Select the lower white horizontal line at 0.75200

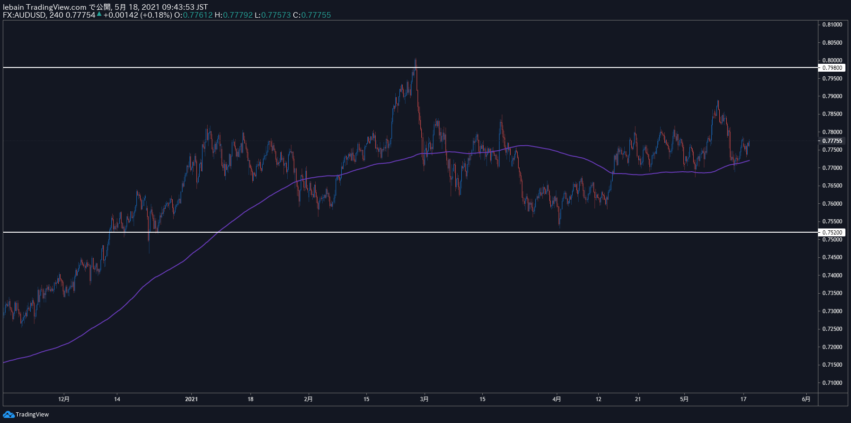click(x=410, y=232)
